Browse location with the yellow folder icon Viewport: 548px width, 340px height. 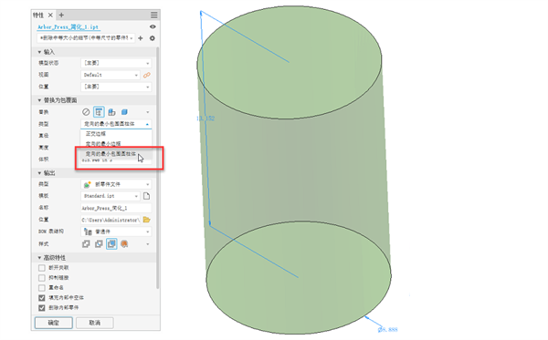(x=147, y=220)
